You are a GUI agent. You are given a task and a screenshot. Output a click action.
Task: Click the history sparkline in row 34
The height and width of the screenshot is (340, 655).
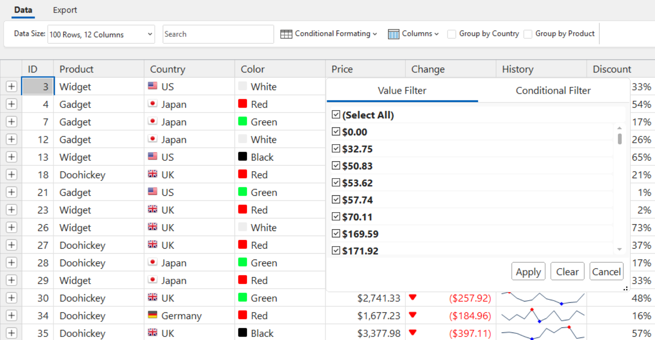click(541, 316)
